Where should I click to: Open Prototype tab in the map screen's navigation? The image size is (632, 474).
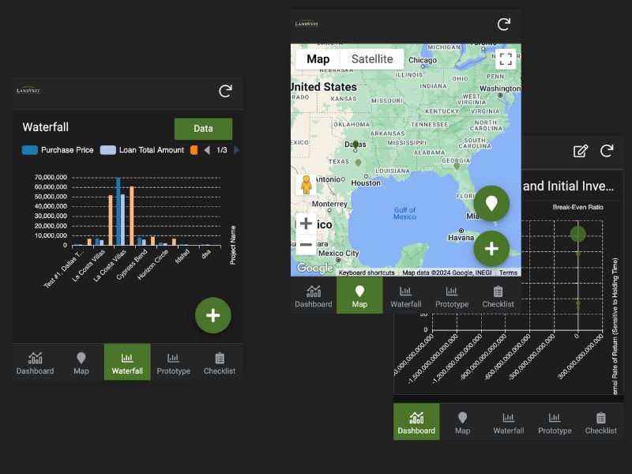click(452, 296)
